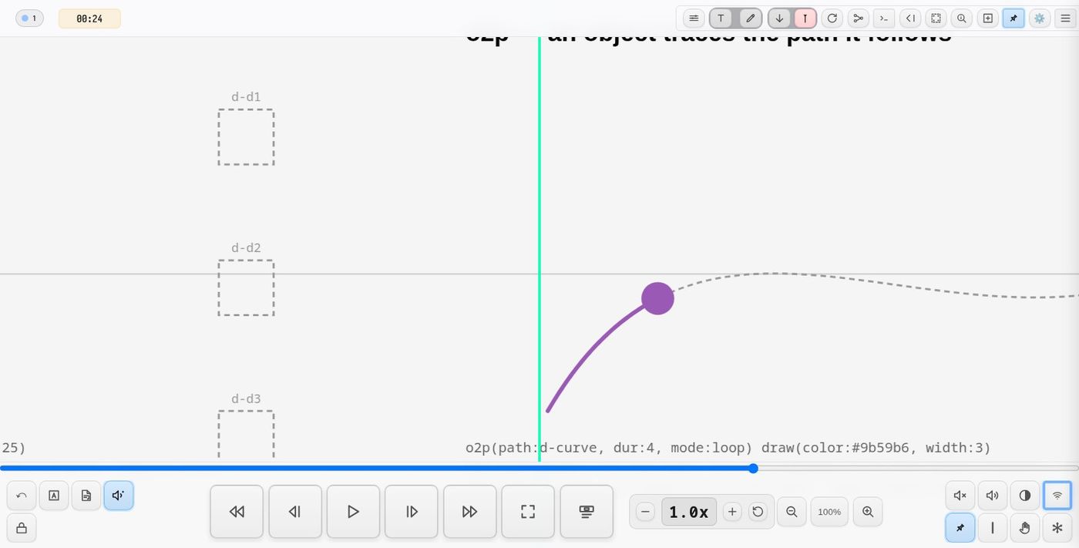The height and width of the screenshot is (548, 1079).
Task: Click the presenter view screen icon
Action: click(587, 512)
